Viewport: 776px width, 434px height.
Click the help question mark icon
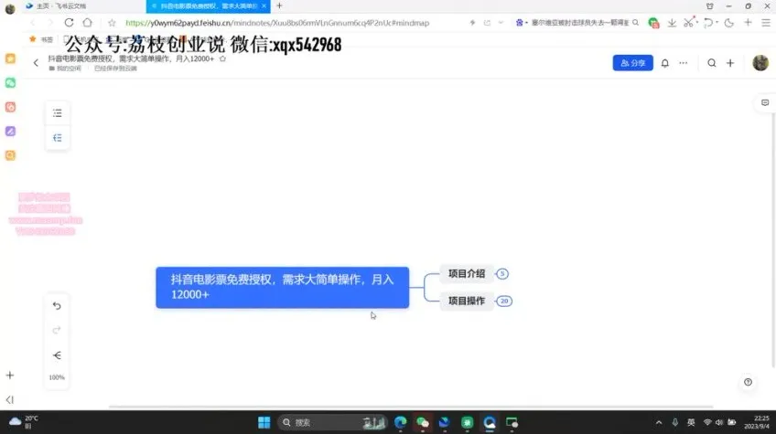click(x=749, y=382)
